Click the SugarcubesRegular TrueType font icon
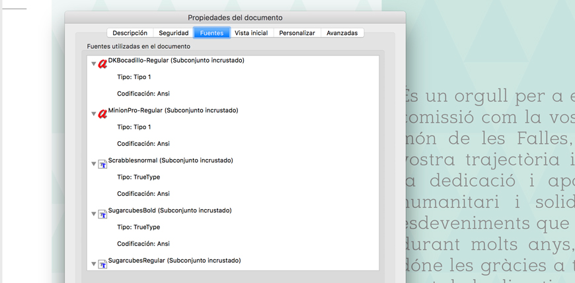The image size is (575, 283). coord(103,264)
